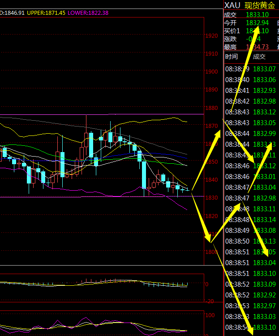
Task: Click the 1900 price axis label
Action: pos(211,72)
